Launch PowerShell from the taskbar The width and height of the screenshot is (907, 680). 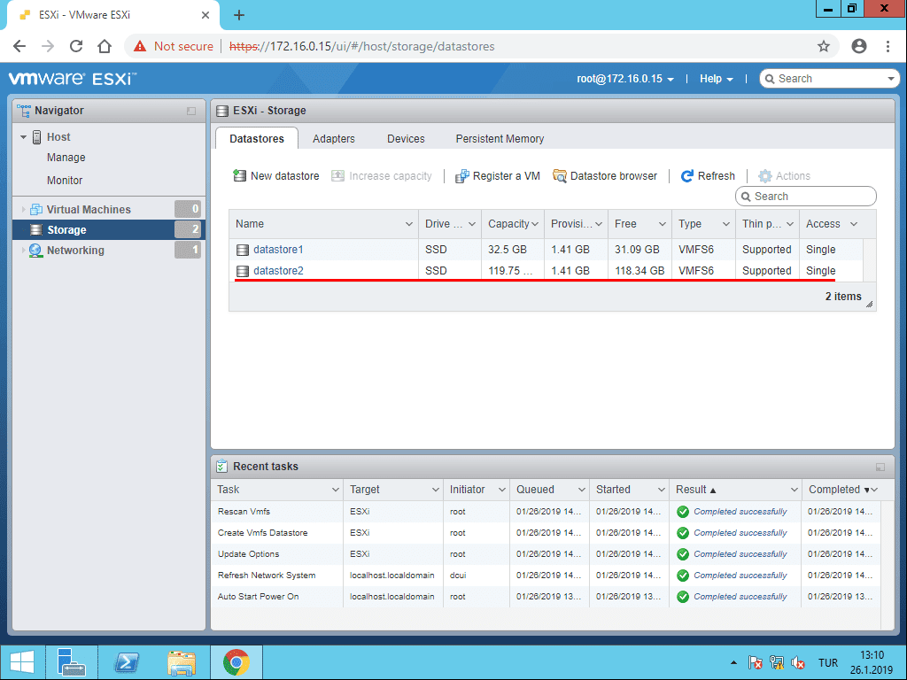pyautogui.click(x=127, y=662)
